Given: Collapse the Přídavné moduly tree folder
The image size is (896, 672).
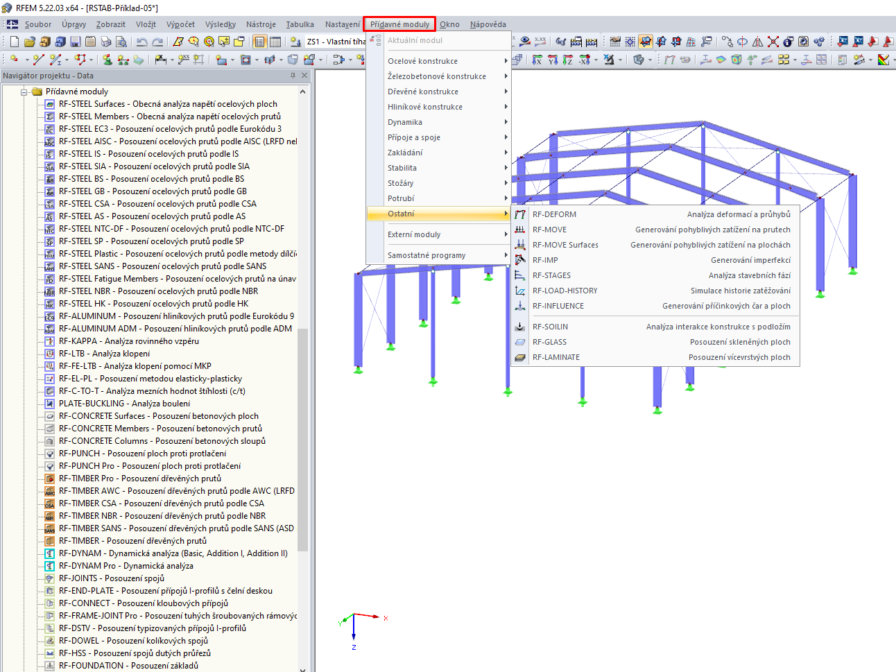Looking at the screenshot, I should (24, 92).
